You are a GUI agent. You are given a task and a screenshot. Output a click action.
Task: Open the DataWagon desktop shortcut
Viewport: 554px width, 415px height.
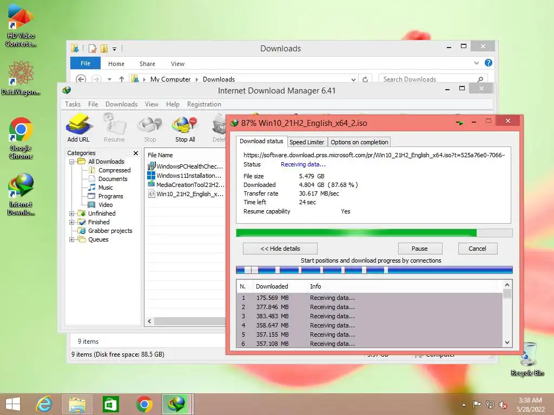(21, 78)
